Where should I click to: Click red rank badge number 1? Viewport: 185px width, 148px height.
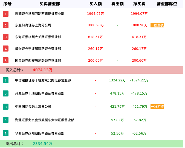pos(6,14)
